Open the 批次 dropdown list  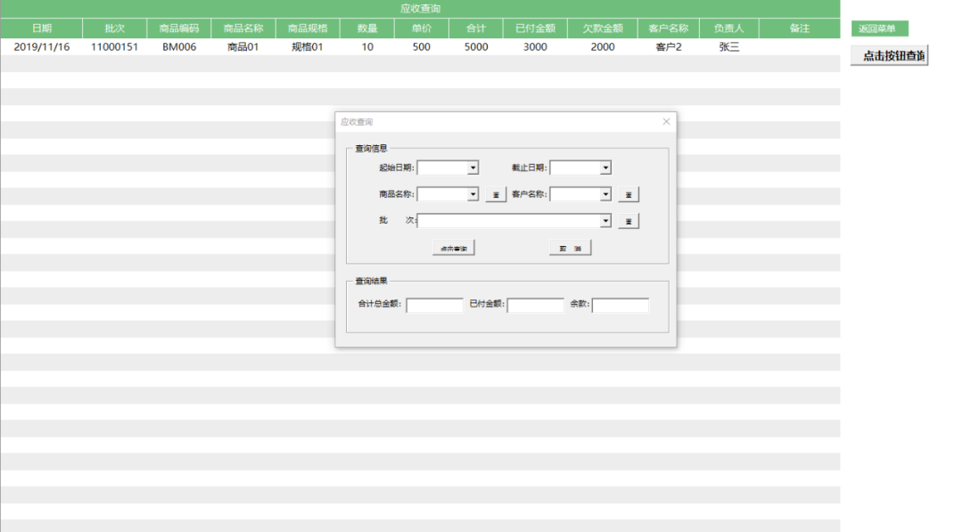pos(605,221)
